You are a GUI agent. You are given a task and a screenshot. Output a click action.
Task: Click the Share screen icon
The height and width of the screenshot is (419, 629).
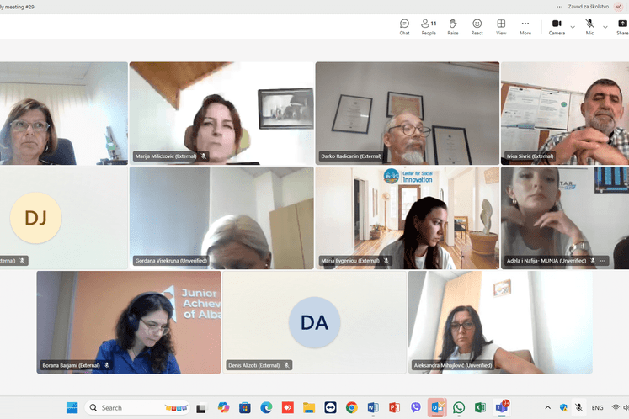point(621,27)
